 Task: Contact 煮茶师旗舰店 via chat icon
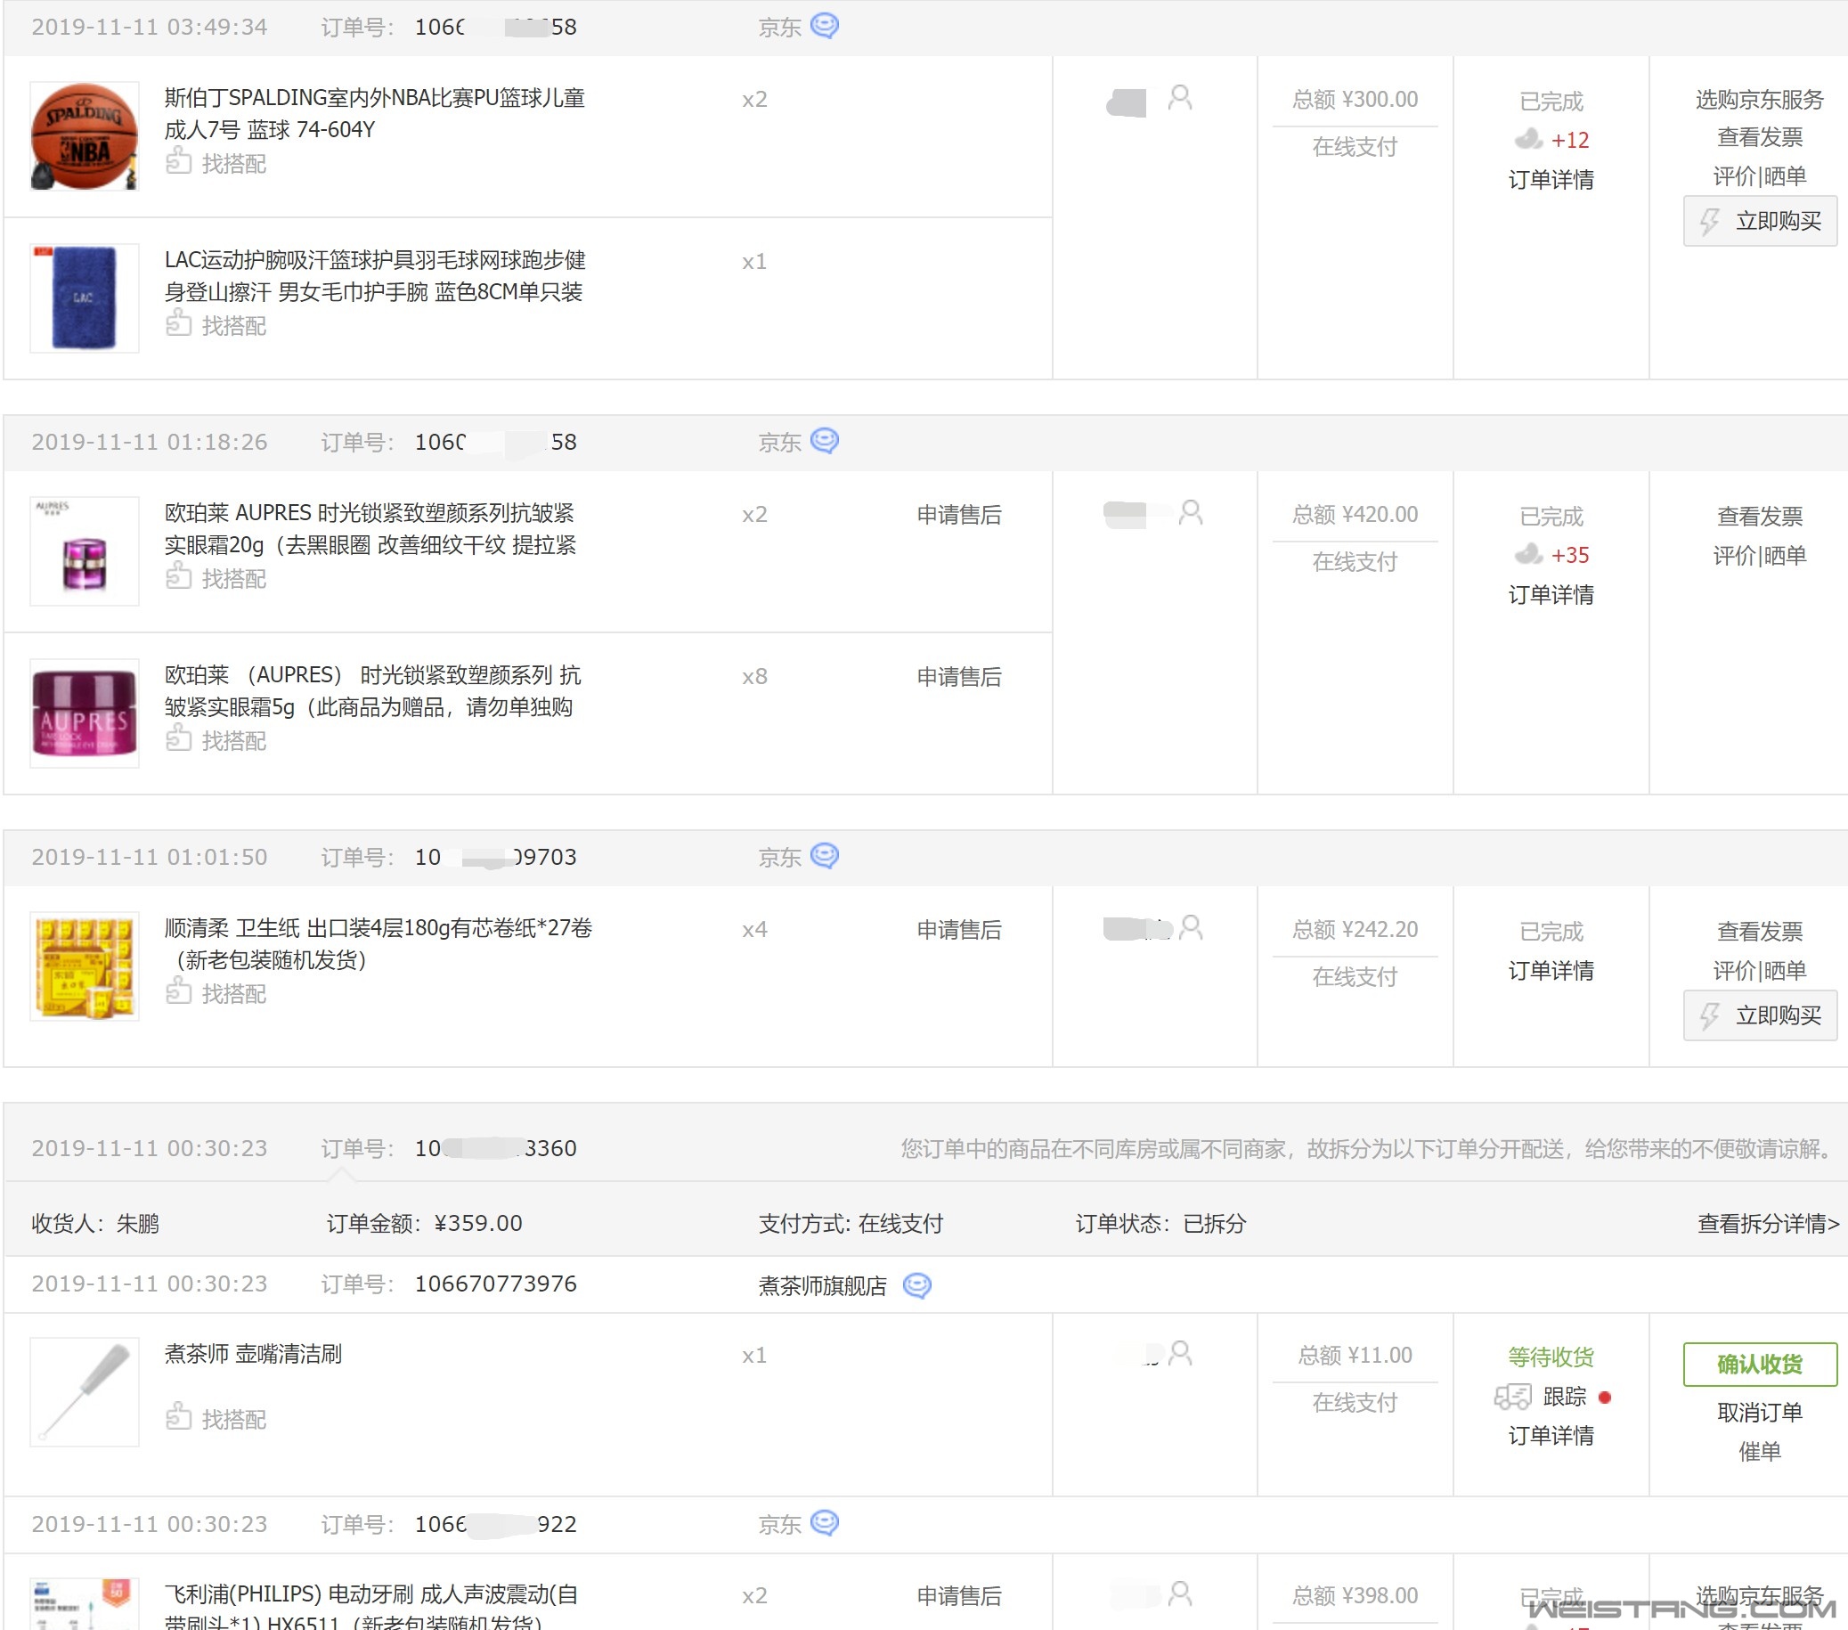pos(916,1284)
